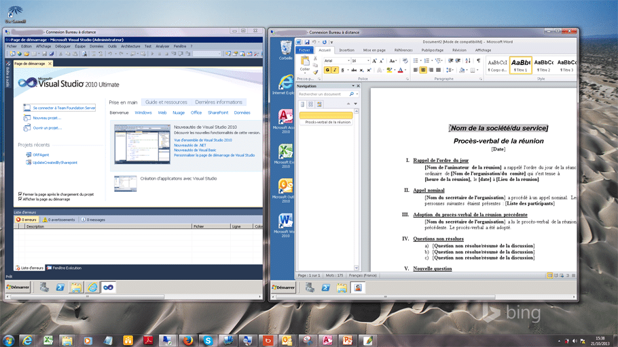The width and height of the screenshot is (618, 347).
Task: Center the paragraph in Word
Action: (423, 70)
